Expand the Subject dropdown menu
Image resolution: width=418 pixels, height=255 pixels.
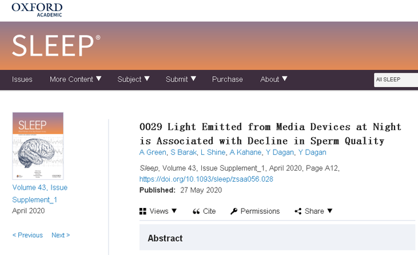tap(133, 79)
